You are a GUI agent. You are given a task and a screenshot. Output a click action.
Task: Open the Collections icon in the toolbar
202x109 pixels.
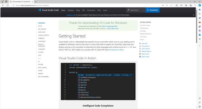(186, 5)
